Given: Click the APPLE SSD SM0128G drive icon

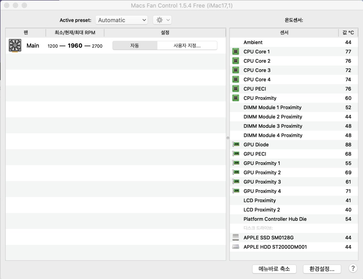Looking at the screenshot, I should click(236, 237).
